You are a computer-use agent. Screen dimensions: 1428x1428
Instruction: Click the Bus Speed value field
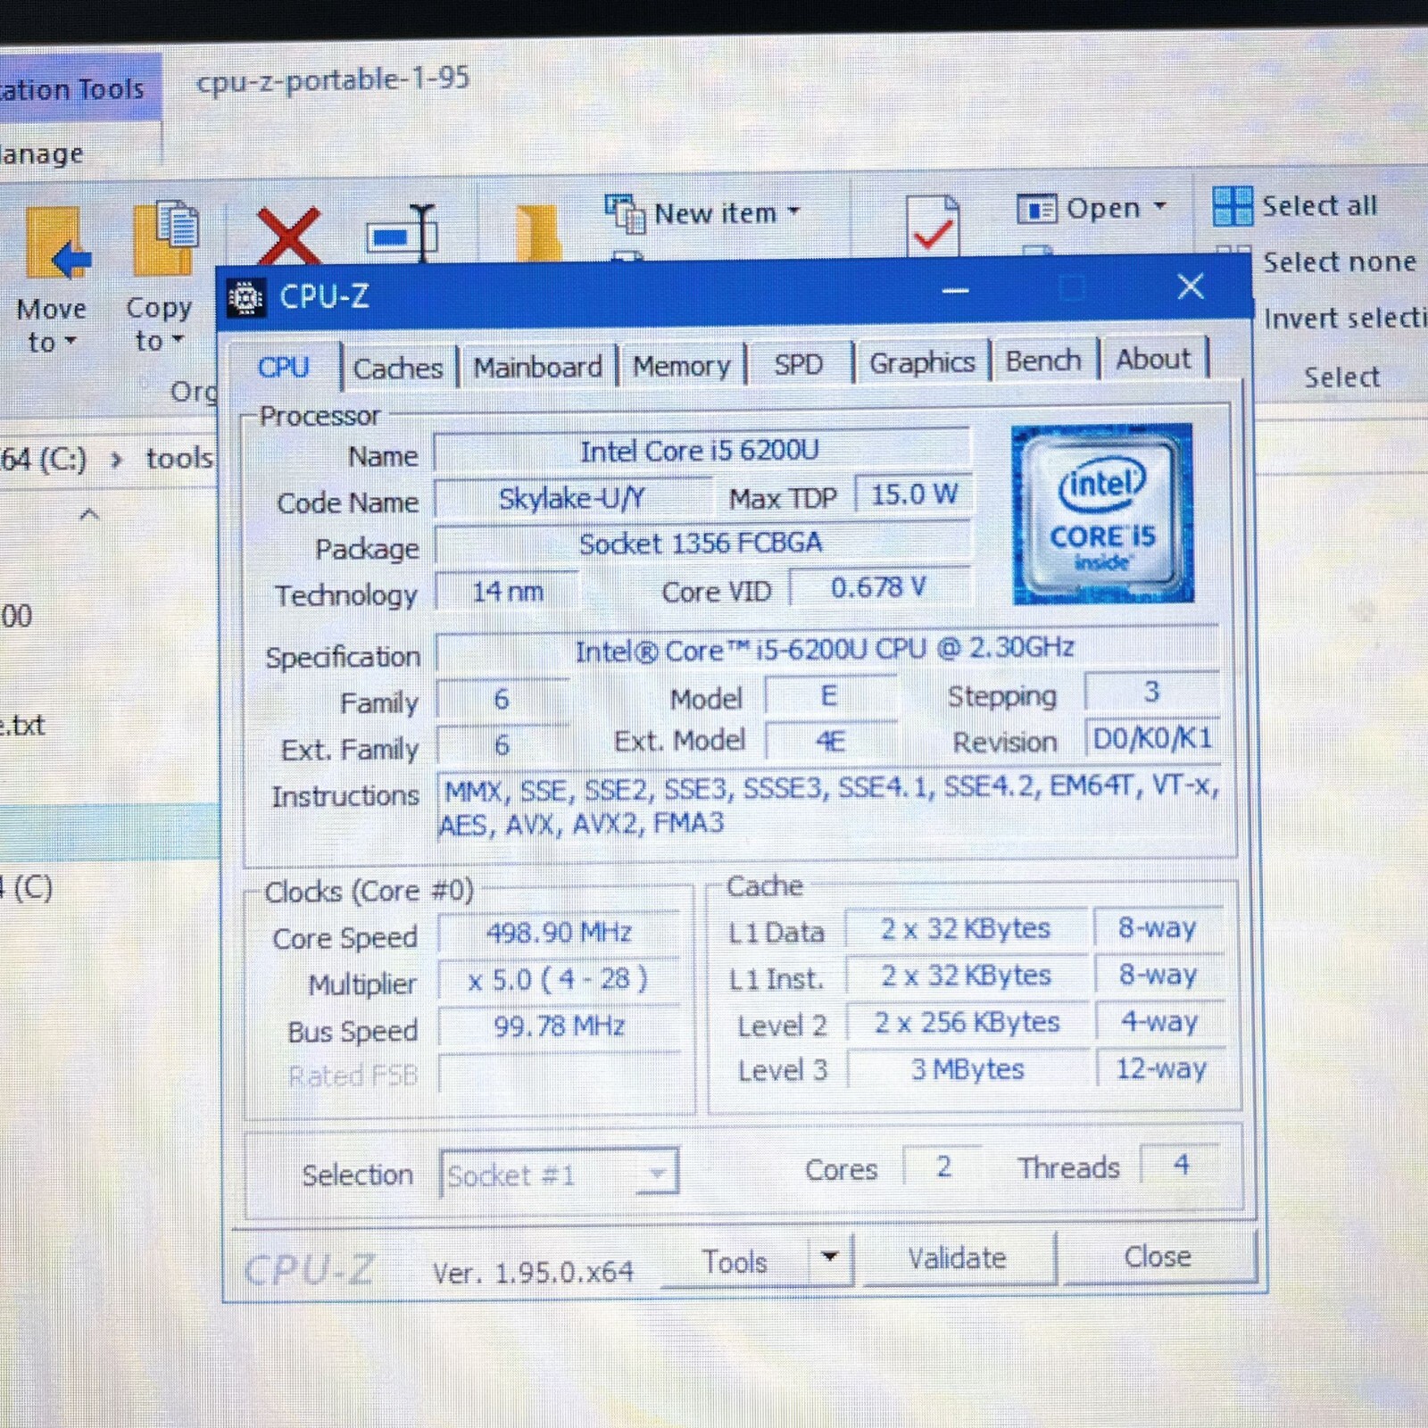[x=560, y=1026]
